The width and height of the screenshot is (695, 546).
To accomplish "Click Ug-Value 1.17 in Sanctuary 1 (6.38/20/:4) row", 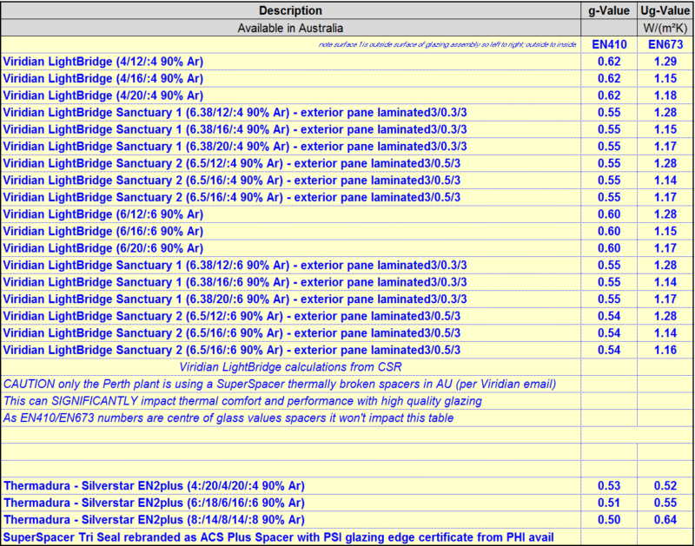I will pyautogui.click(x=665, y=146).
